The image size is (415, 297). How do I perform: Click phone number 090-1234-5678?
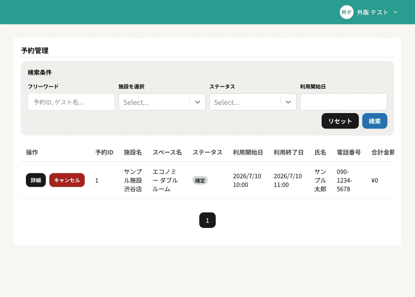[345, 180]
